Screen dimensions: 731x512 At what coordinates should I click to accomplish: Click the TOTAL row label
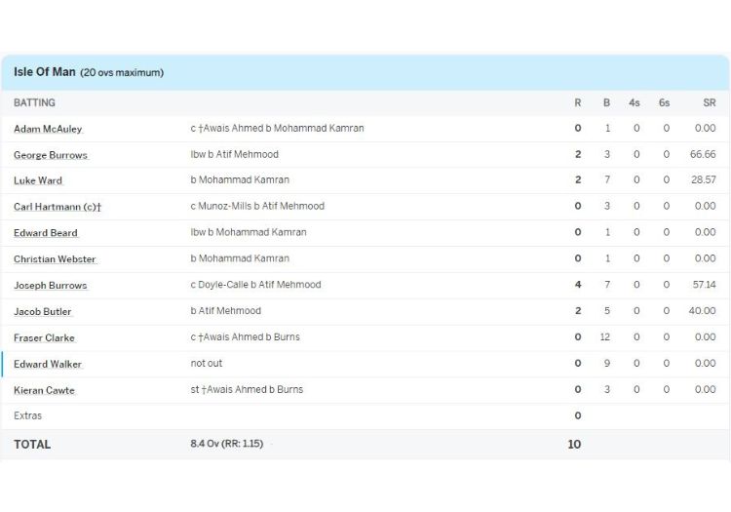(x=32, y=444)
